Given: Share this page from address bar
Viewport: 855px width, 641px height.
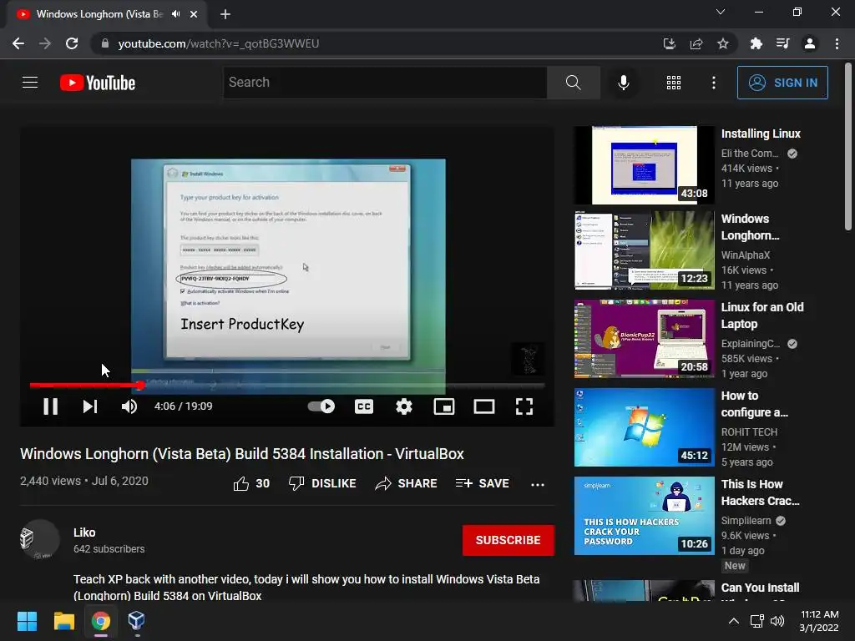Looking at the screenshot, I should click(696, 43).
